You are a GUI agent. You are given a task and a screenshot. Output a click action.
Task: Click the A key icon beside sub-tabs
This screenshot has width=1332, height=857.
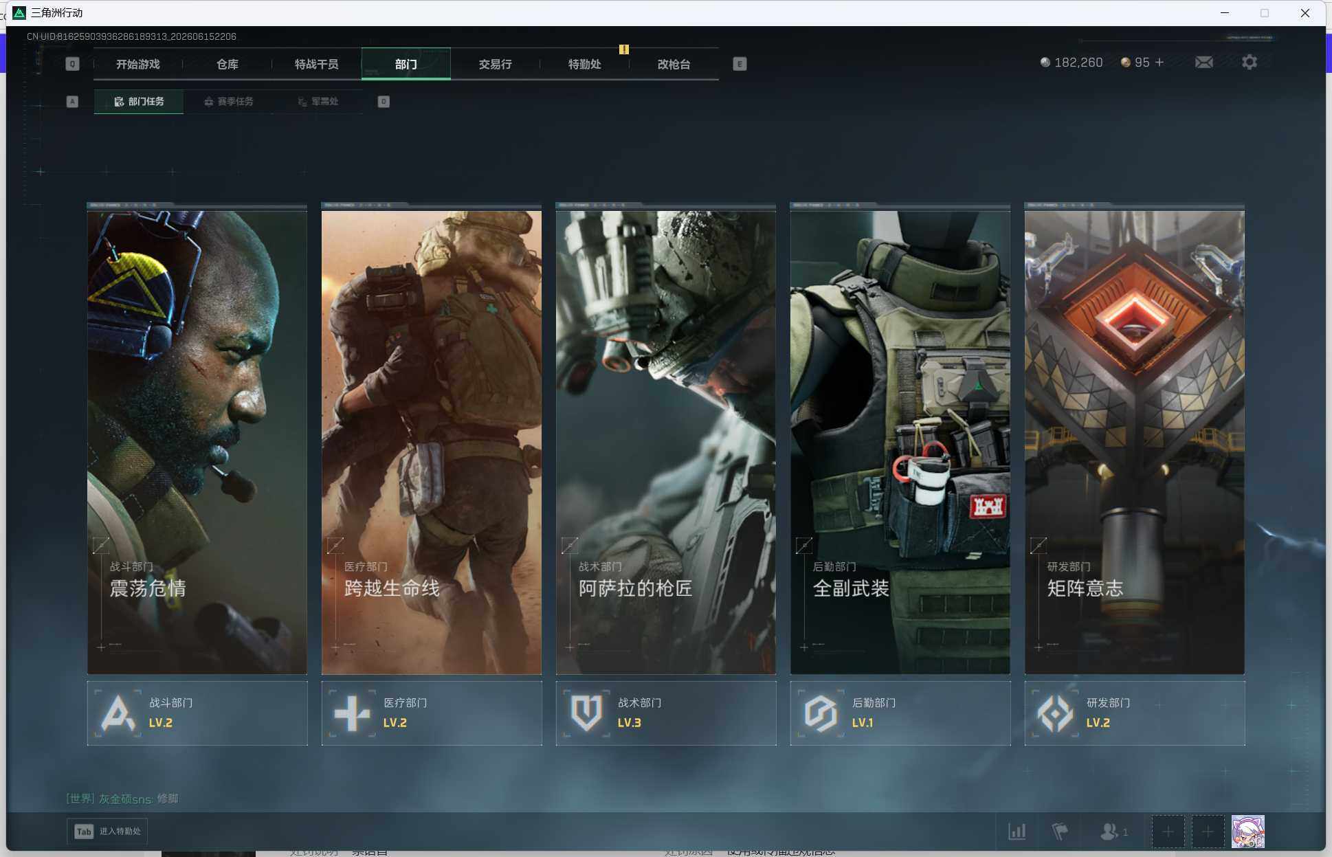[x=72, y=102]
